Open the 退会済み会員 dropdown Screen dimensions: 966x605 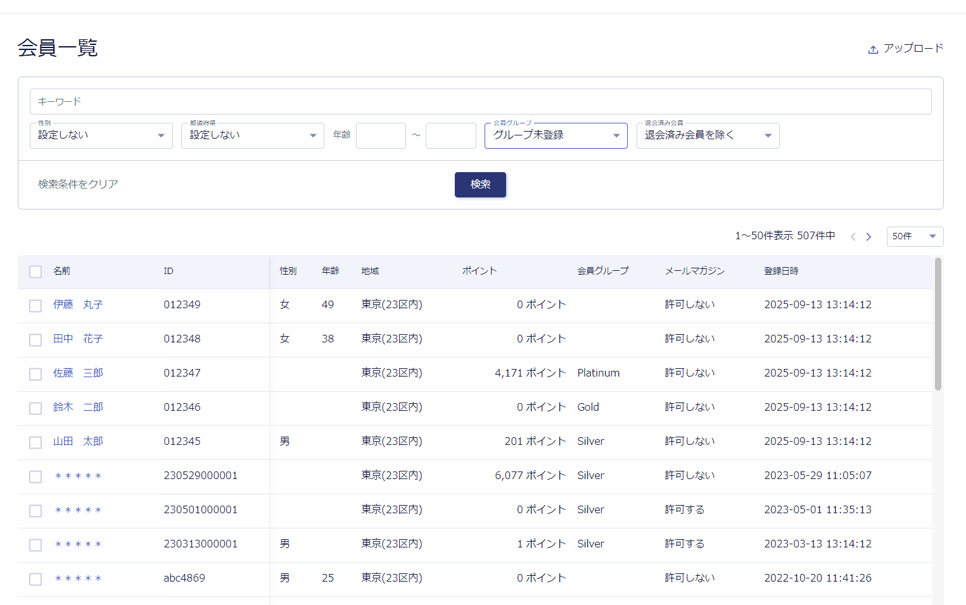click(708, 135)
